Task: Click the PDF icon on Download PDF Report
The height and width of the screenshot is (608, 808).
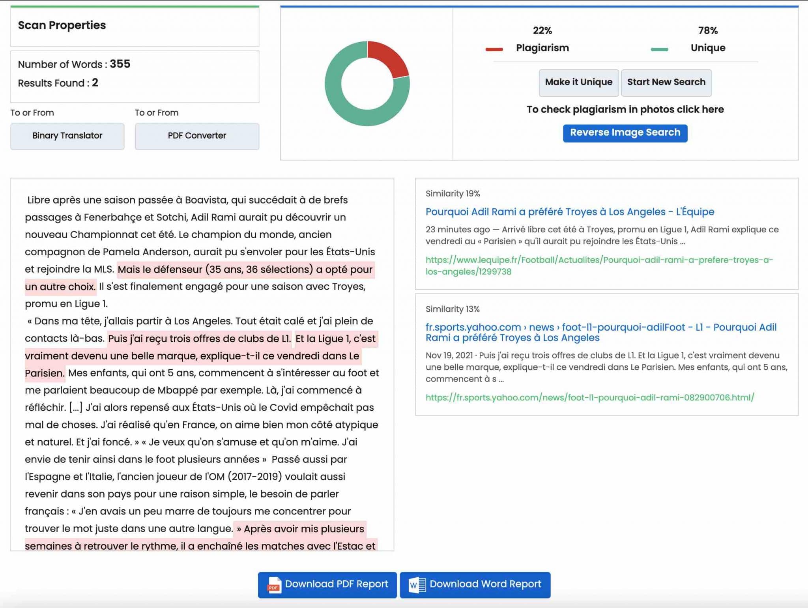Action: (274, 585)
